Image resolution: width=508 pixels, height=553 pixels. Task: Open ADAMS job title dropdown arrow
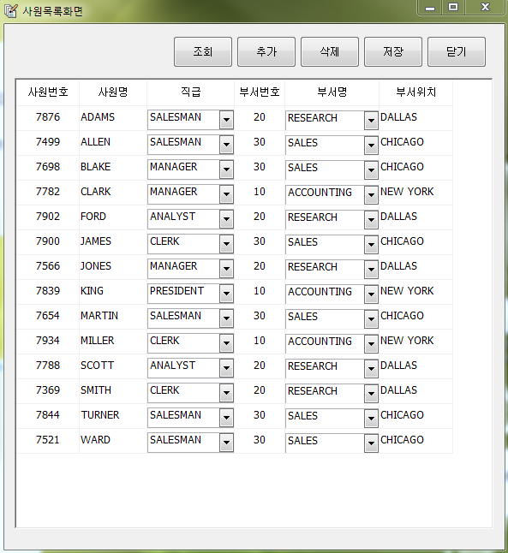pos(226,120)
